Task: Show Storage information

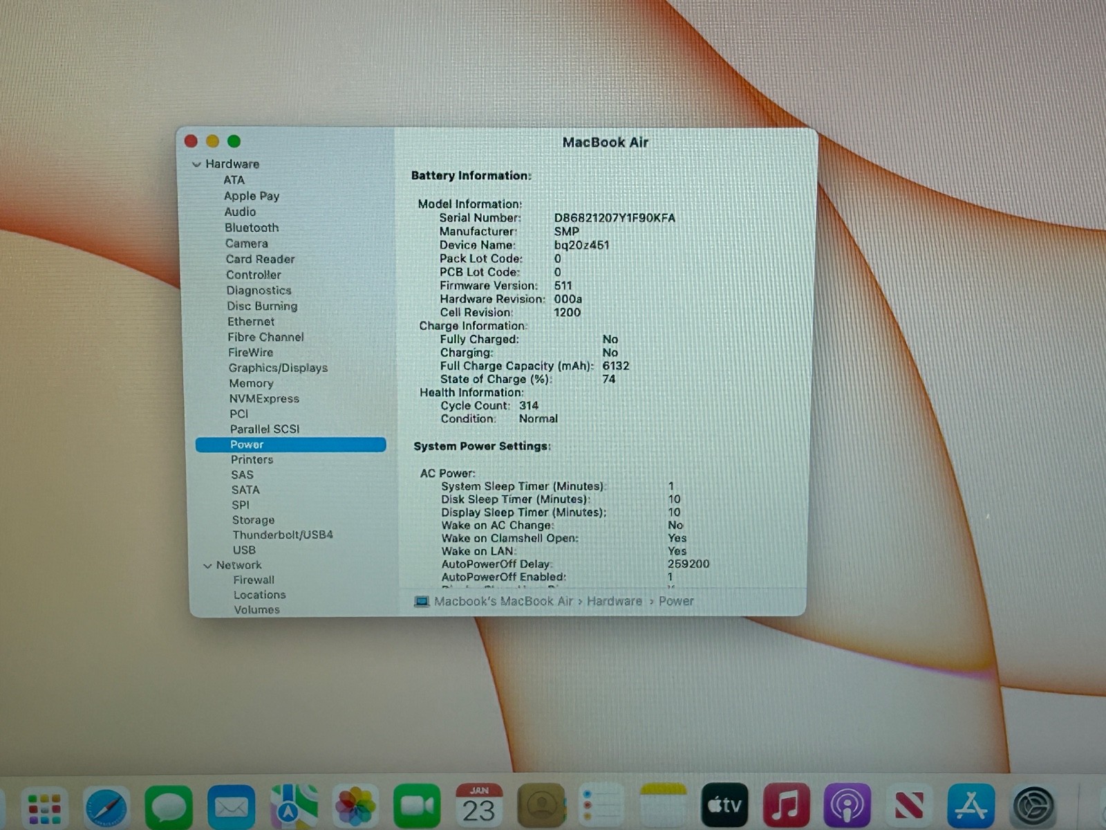Action: tap(253, 520)
